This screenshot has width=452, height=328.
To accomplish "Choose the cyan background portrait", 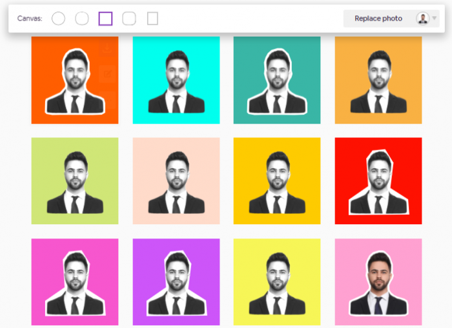I will click(x=176, y=81).
